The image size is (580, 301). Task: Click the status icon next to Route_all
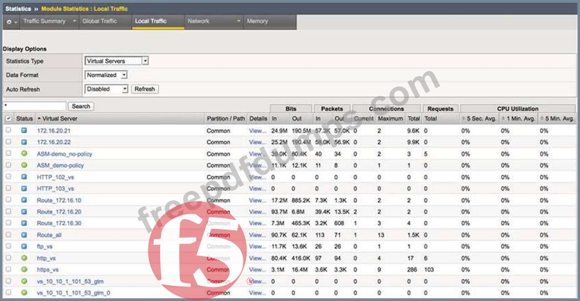(24, 235)
